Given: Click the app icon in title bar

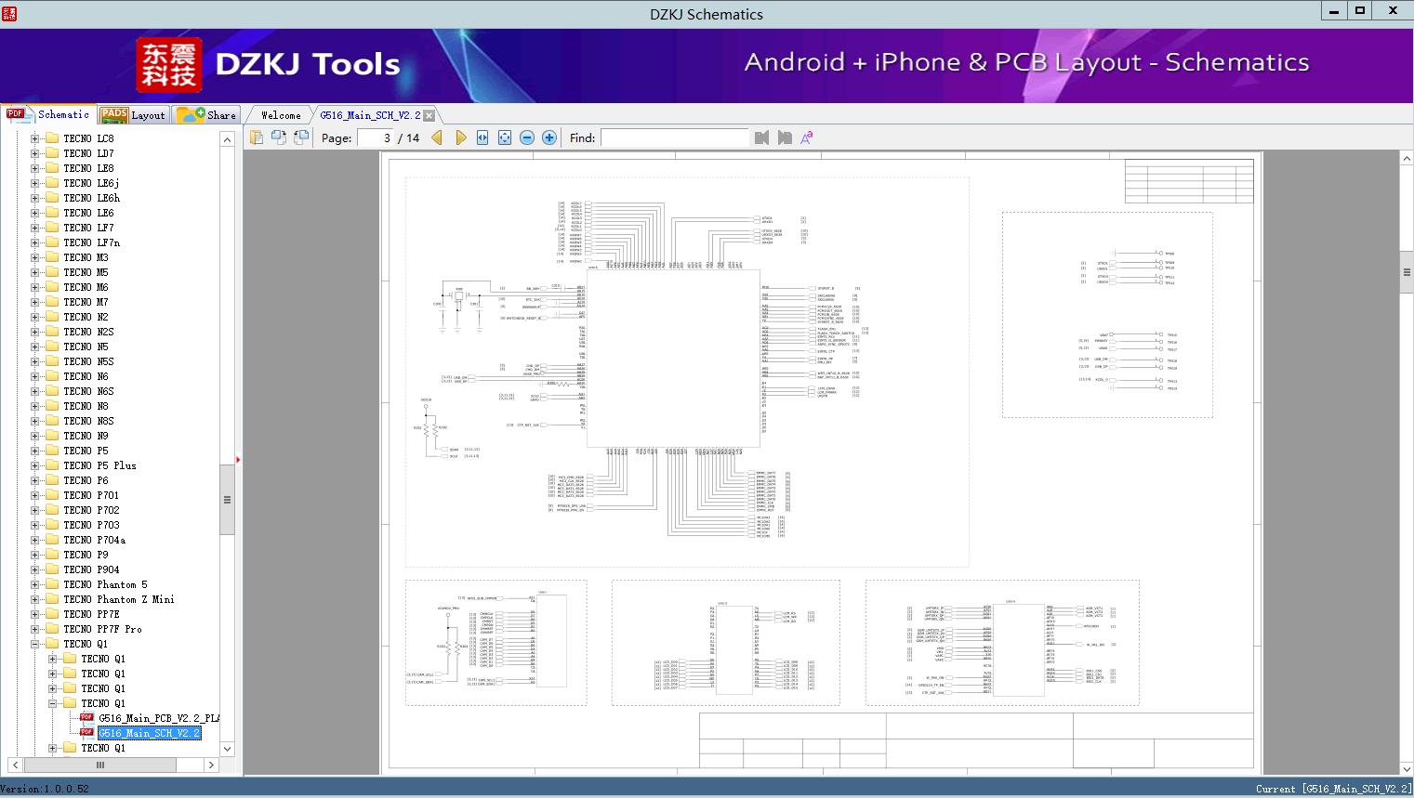Looking at the screenshot, I should [8, 13].
